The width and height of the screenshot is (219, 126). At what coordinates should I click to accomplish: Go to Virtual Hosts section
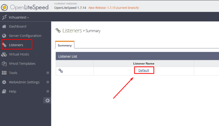(19, 54)
